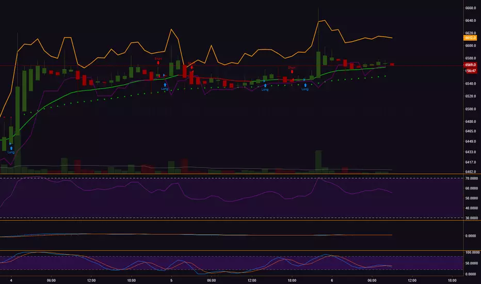Click the 6402.0 price axis label
The width and height of the screenshot is (481, 284).
(x=471, y=171)
